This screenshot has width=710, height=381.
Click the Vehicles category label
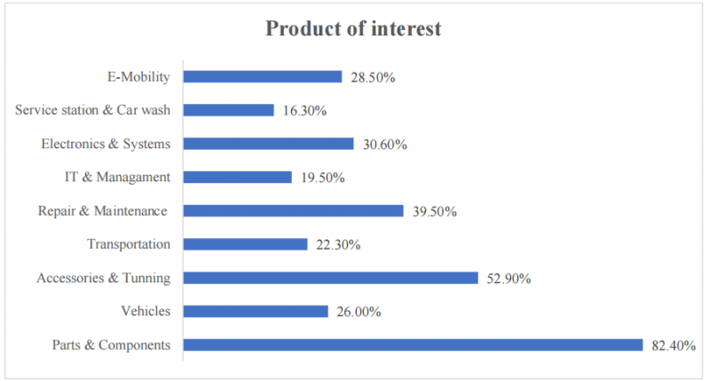point(146,311)
